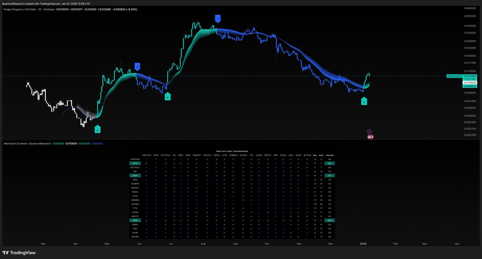Viewport: 482px width, 259px height.
Task: Click the FARTCOIN row label
Action: [x=135, y=159]
